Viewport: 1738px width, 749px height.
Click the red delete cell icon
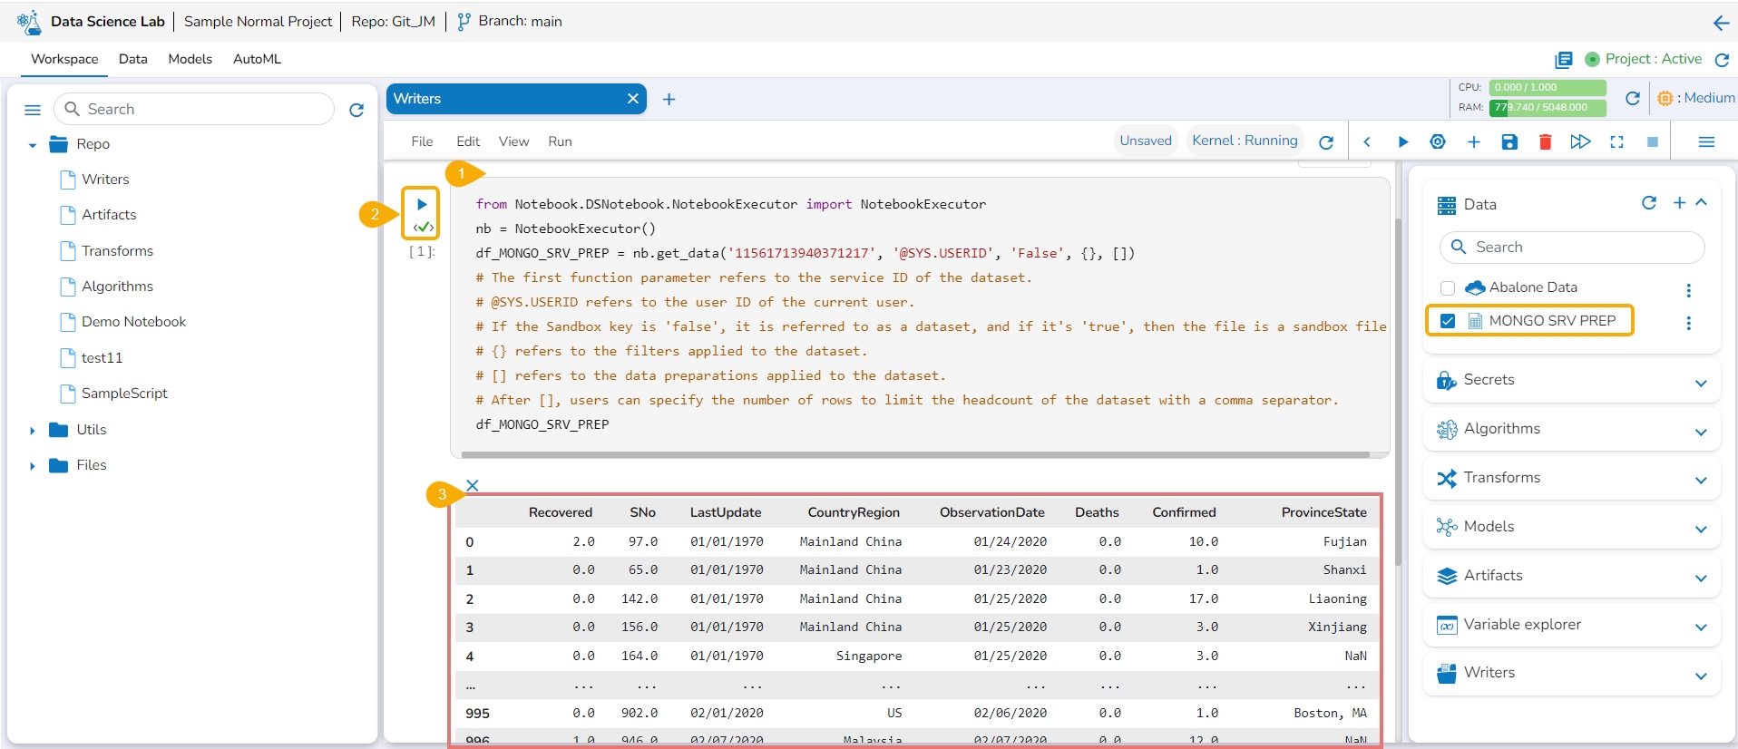tap(1546, 142)
